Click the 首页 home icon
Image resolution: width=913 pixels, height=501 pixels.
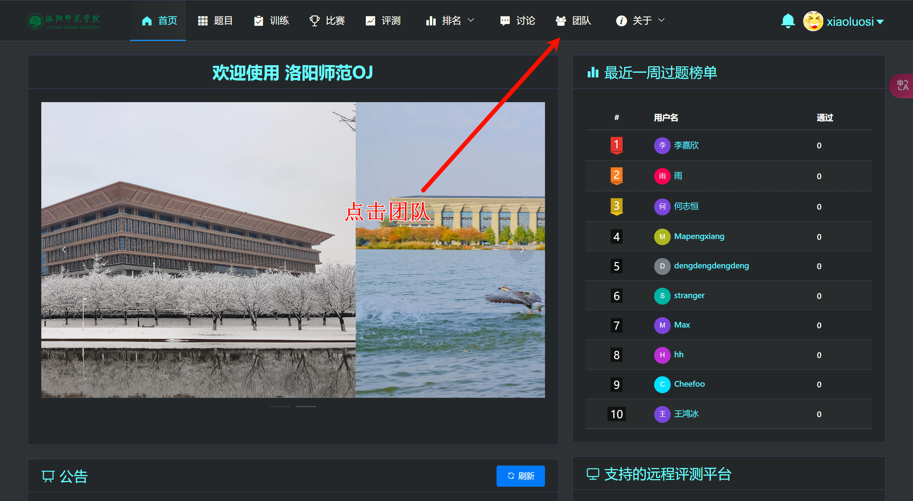(x=147, y=21)
